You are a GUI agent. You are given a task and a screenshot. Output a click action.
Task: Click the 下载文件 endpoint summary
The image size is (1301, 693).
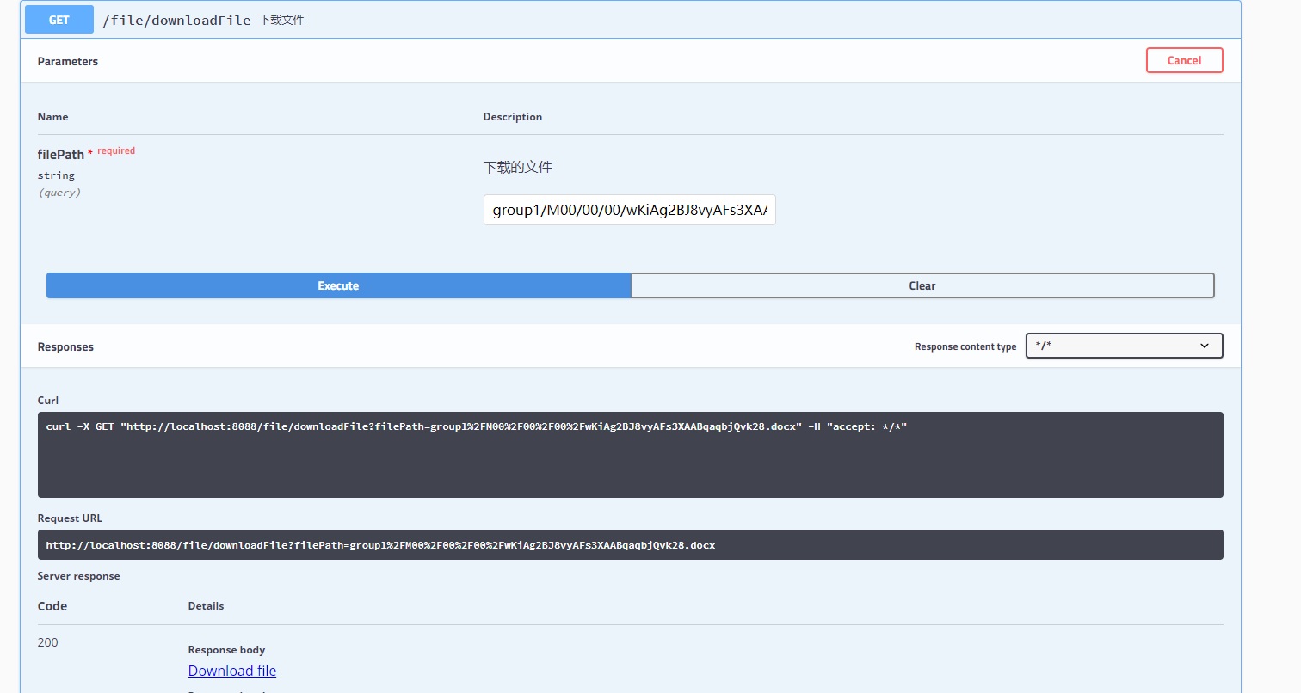tap(282, 20)
